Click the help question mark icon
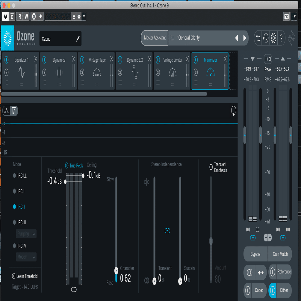 [281, 38]
